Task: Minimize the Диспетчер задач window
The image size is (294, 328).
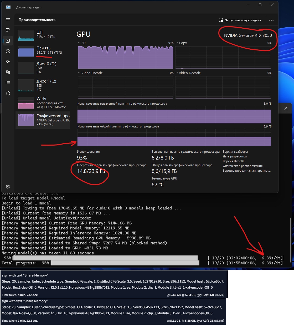Action: (x=248, y=5)
